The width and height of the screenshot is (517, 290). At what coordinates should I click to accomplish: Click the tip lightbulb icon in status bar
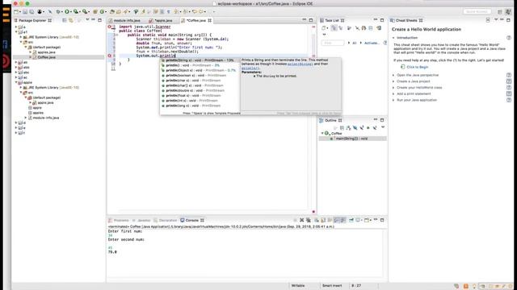474,286
